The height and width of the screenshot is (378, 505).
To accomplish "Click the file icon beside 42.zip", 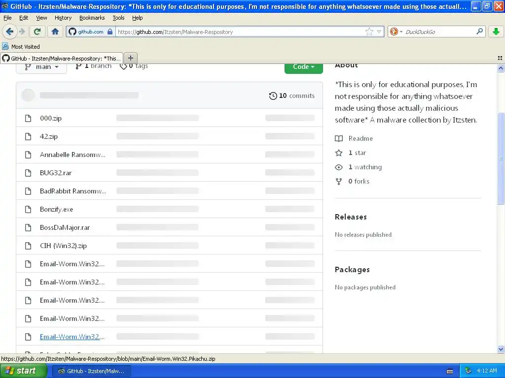I will (x=28, y=136).
